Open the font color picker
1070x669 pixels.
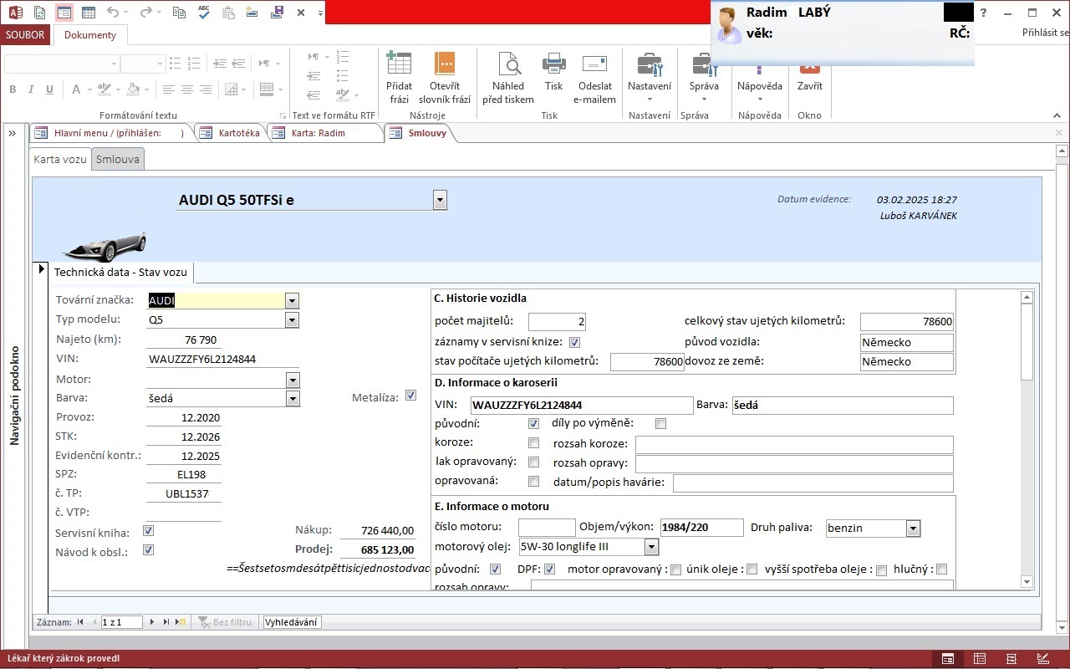pyautogui.click(x=81, y=89)
